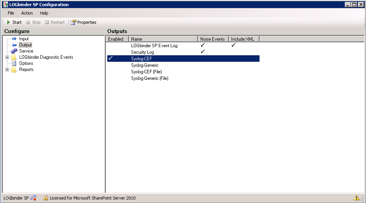Click the Options page icon
Screen dimensions: 366x203
click(14, 63)
